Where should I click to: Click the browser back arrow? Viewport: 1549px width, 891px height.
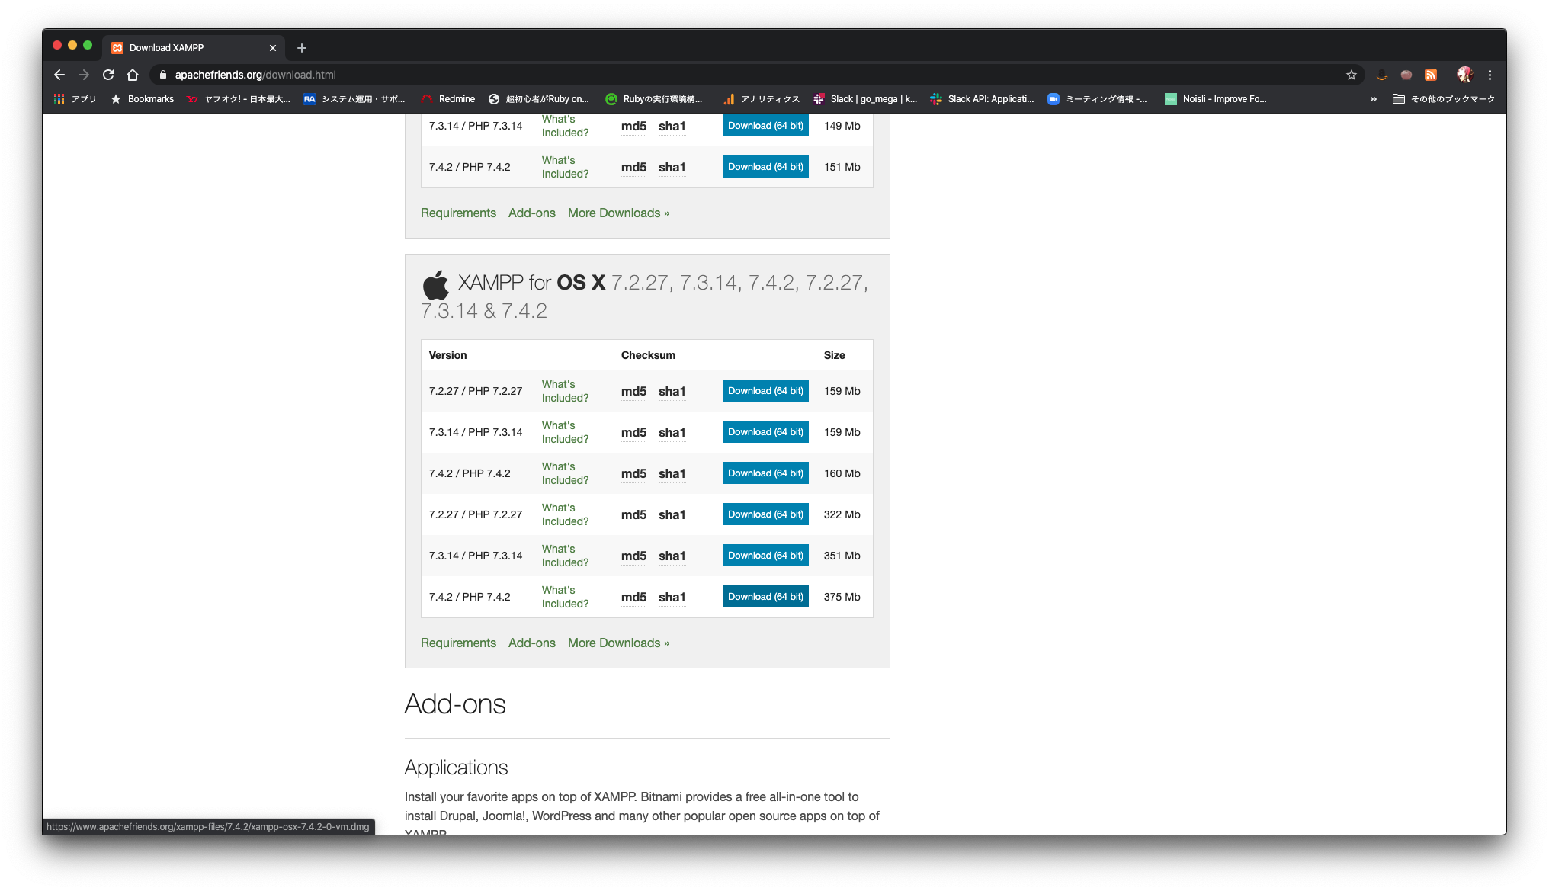click(x=59, y=75)
